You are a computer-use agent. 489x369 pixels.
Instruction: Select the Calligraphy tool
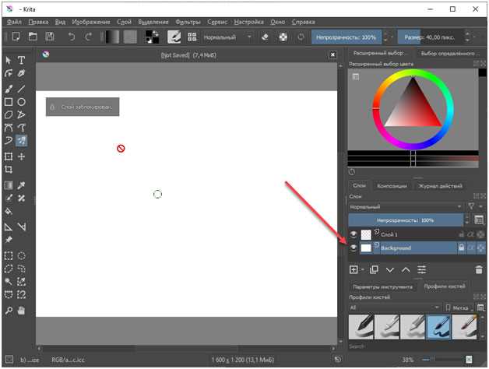click(x=21, y=73)
